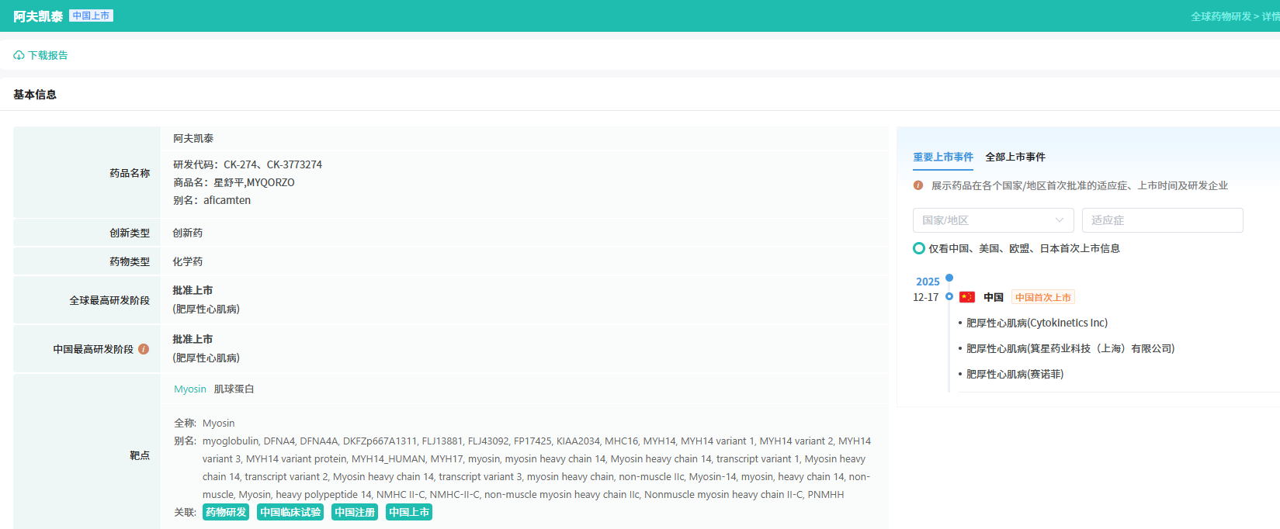The width and height of the screenshot is (1280, 529).
Task: Click 全球药物研发 breadcrumb link
Action: coord(1221,16)
